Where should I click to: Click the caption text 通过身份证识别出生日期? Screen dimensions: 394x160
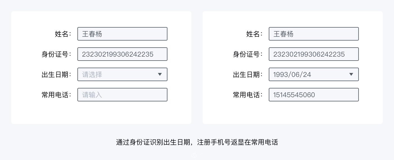point(153,142)
